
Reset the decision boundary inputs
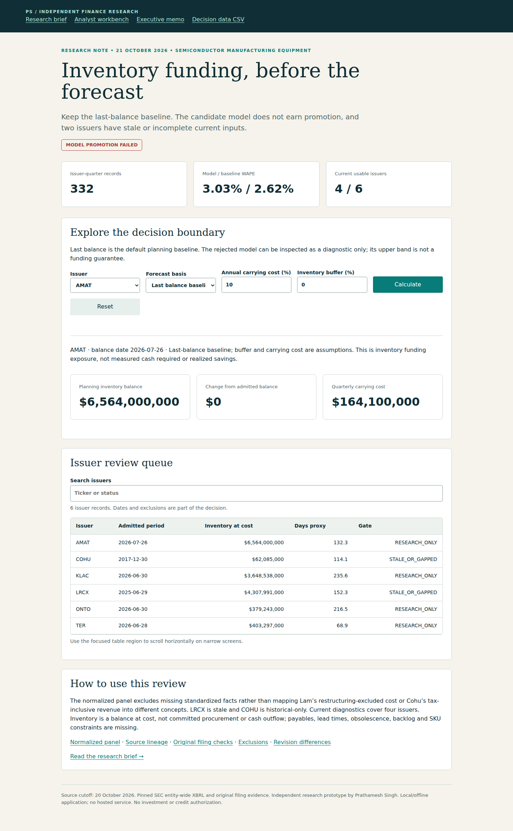click(x=105, y=307)
